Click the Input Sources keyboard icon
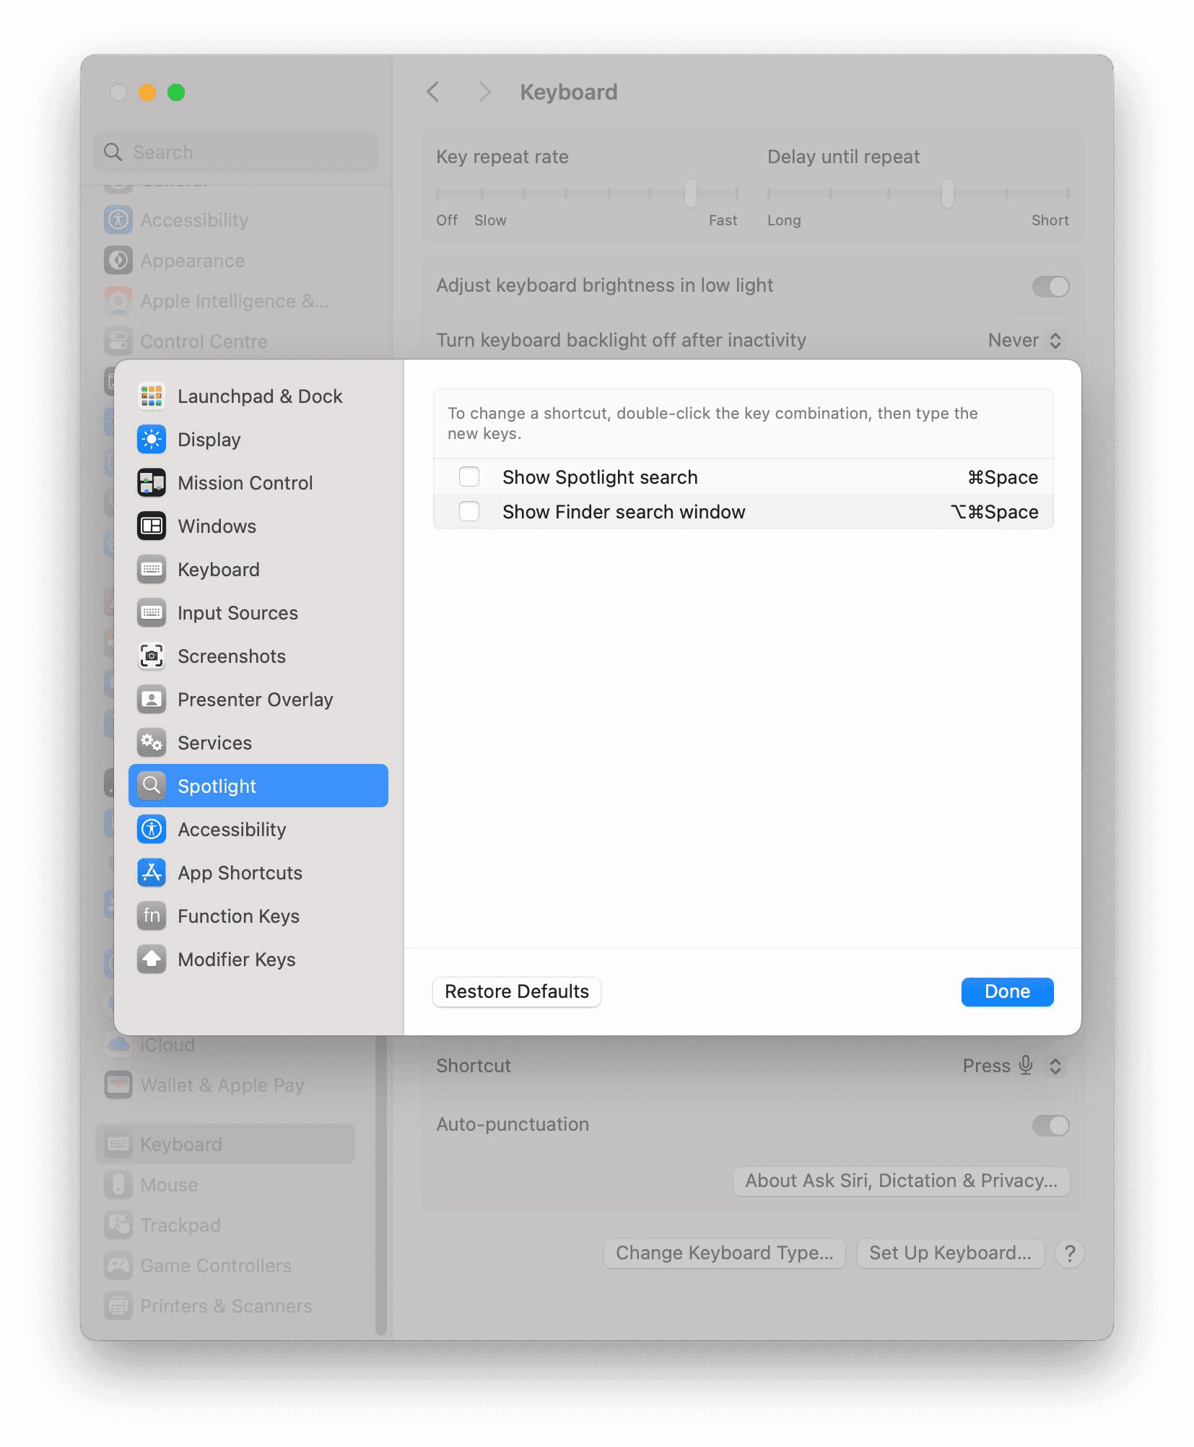The width and height of the screenshot is (1194, 1447). click(x=152, y=612)
